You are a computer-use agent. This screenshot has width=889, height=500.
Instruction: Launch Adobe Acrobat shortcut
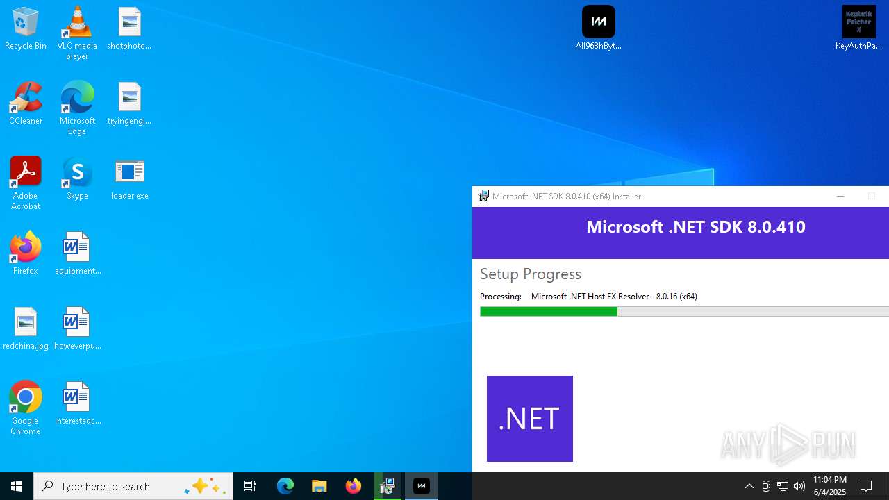[x=26, y=183]
